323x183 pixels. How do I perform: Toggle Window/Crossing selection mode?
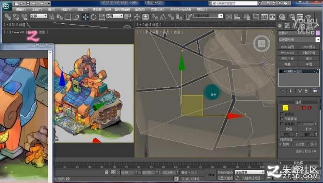pos(76,17)
